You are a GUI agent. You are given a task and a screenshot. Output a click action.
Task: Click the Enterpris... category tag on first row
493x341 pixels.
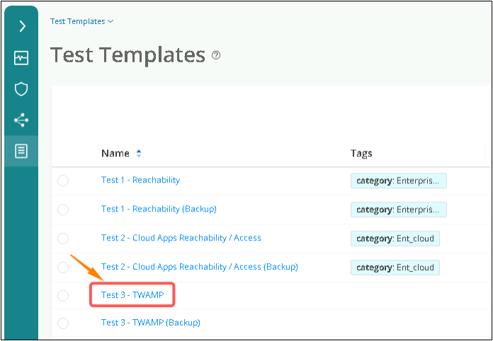pos(398,181)
